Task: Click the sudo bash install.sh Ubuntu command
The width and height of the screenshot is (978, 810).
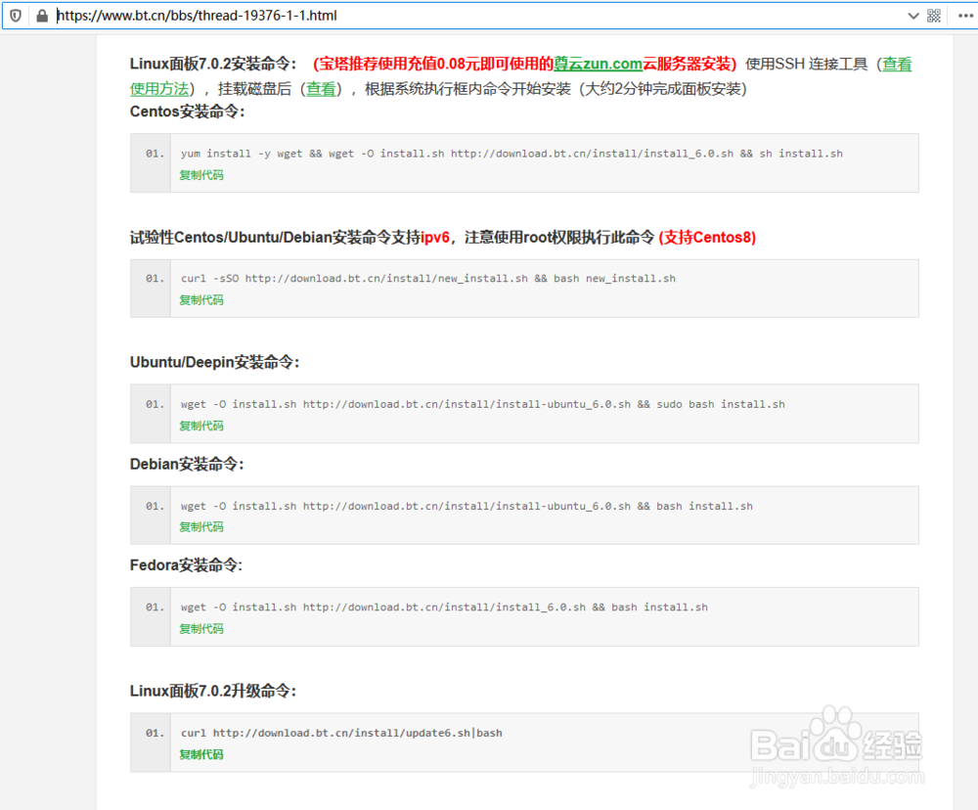Action: 483,404
